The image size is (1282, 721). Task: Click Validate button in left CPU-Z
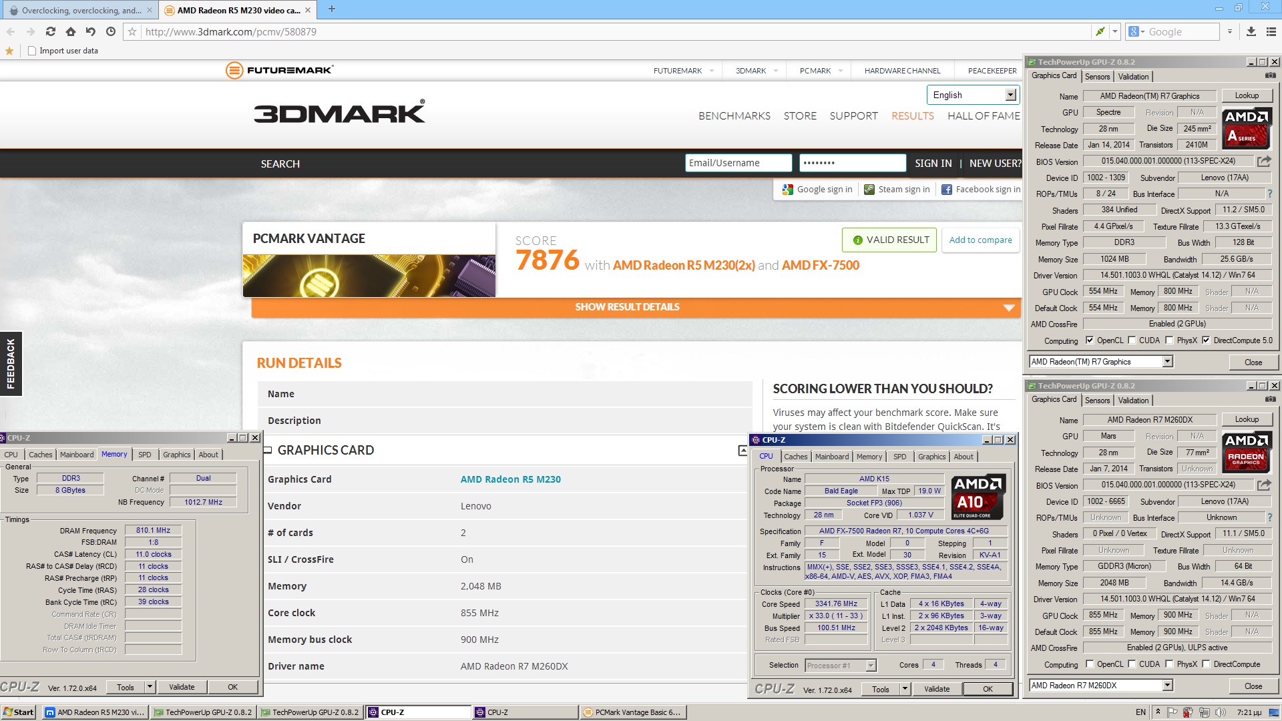click(x=182, y=686)
